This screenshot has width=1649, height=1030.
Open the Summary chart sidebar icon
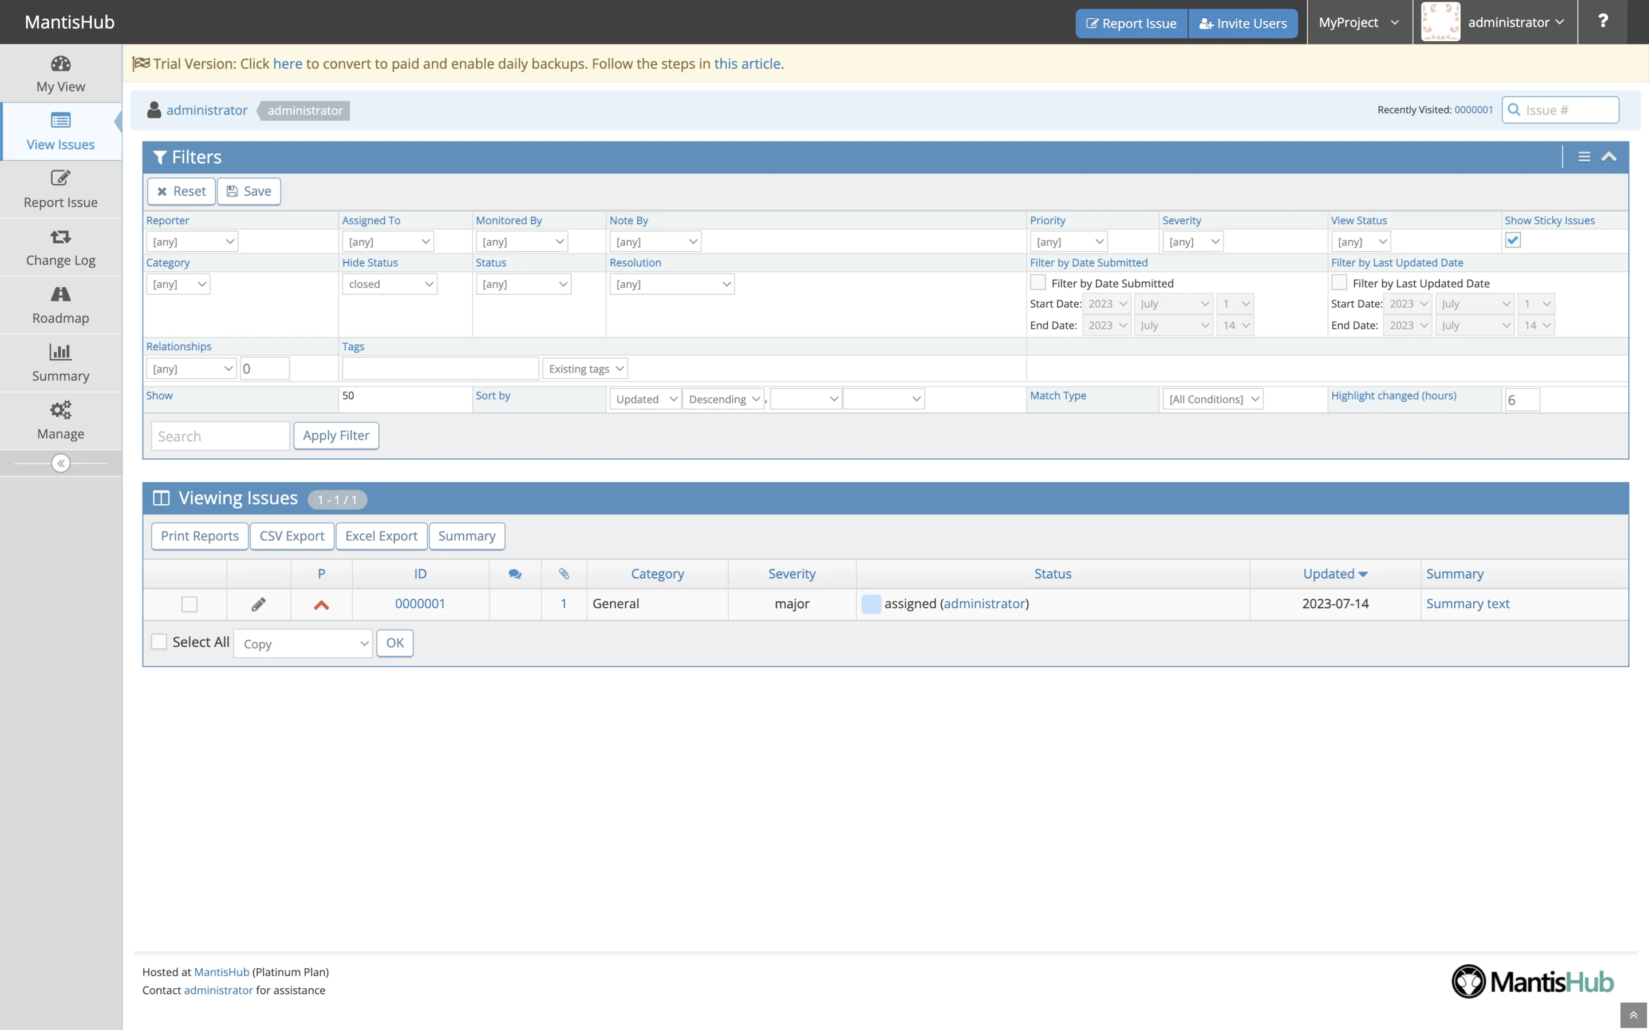tap(61, 352)
